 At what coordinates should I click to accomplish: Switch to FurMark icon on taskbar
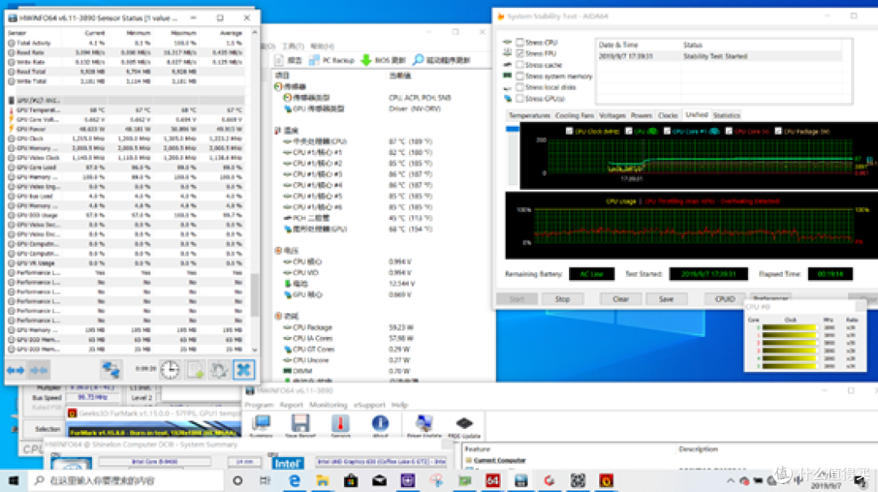606,481
